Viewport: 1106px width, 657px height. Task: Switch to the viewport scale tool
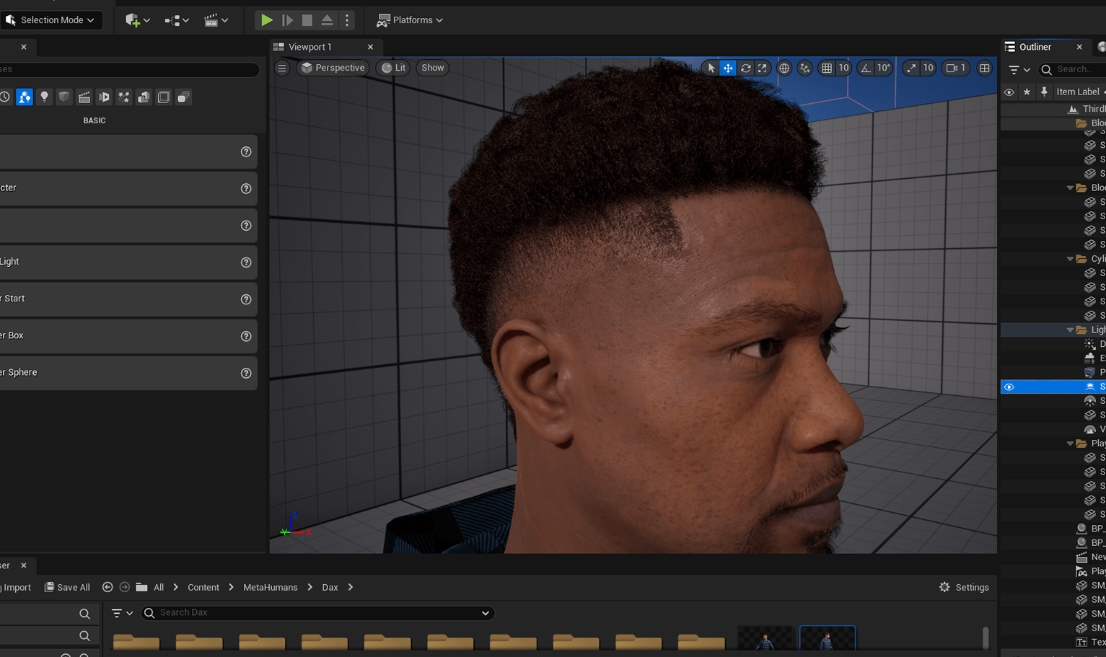[763, 68]
